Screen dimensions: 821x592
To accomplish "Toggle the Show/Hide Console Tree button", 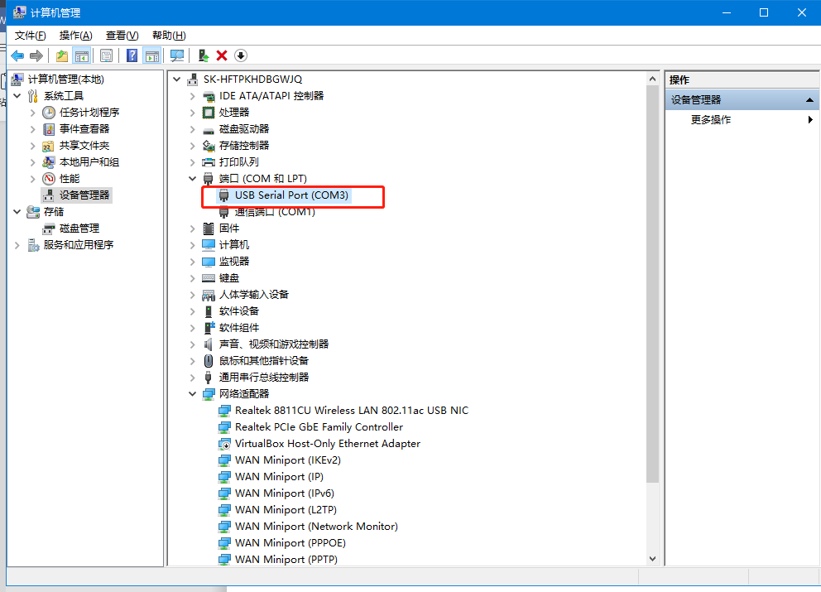I will (x=82, y=55).
